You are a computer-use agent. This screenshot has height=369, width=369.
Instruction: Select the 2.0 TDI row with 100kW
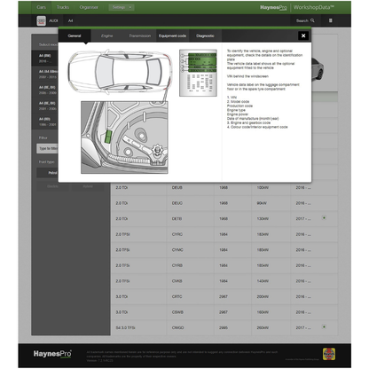click(x=224, y=187)
